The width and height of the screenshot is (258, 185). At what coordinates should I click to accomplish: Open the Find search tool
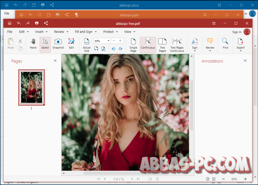coord(225,44)
